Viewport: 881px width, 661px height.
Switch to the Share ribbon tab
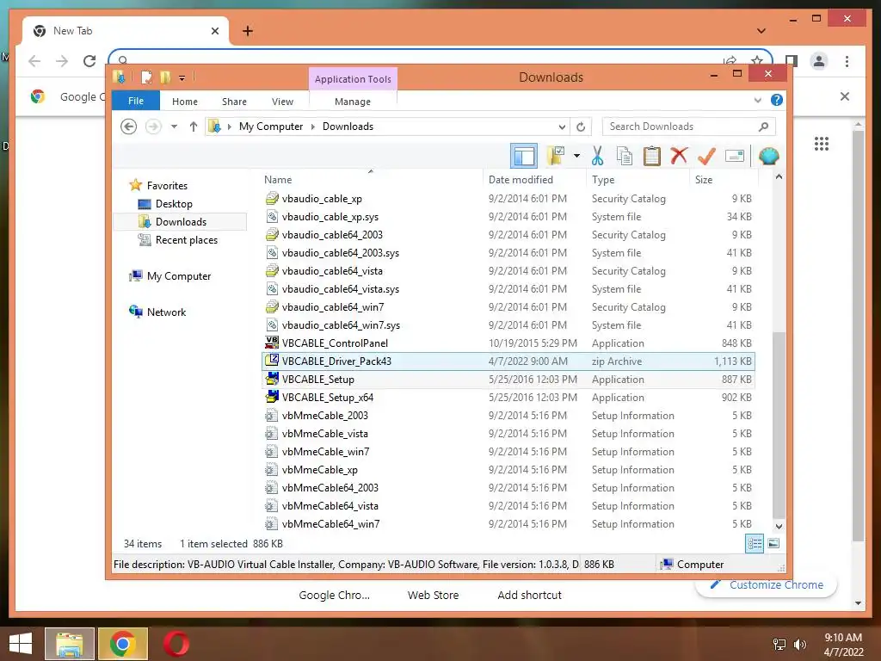(x=234, y=102)
